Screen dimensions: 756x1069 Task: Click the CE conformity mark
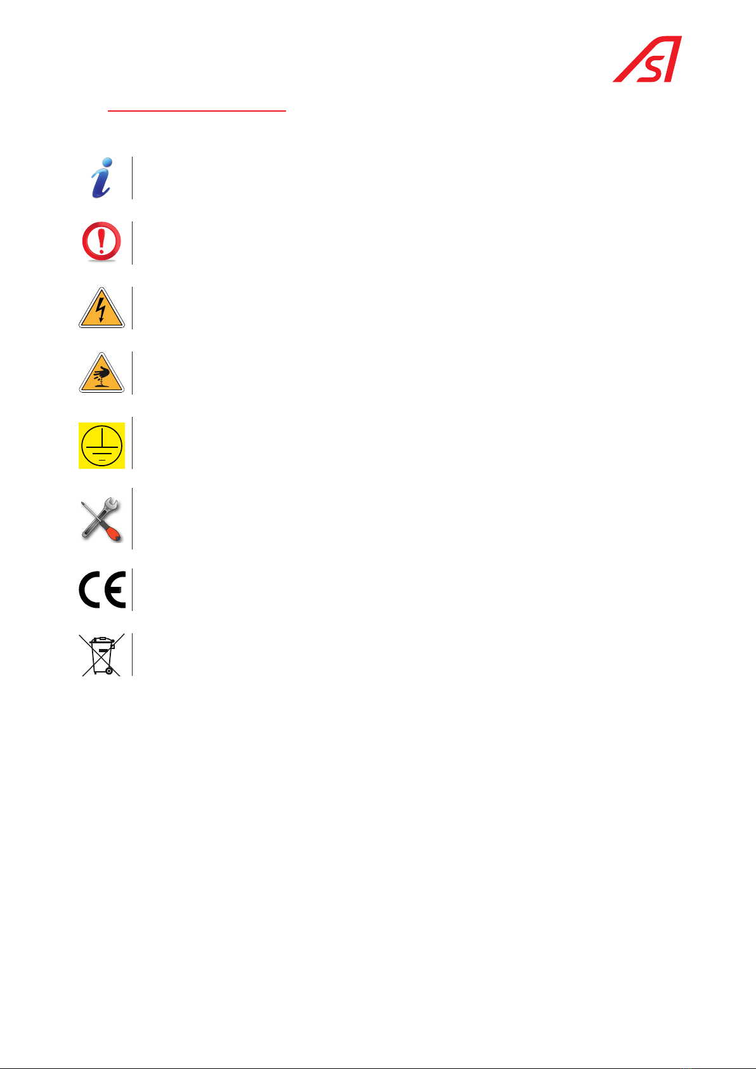[x=101, y=590]
